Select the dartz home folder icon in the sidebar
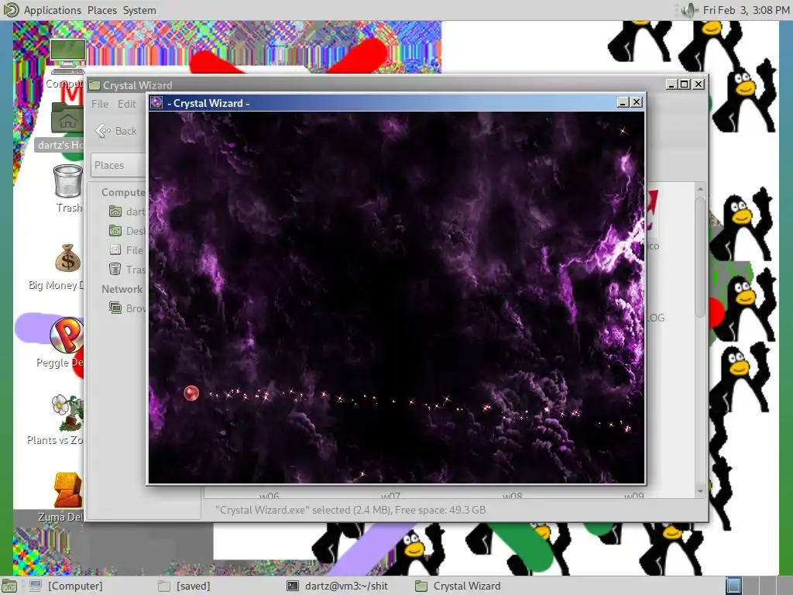Viewport: 793px width, 595px height. click(x=115, y=212)
